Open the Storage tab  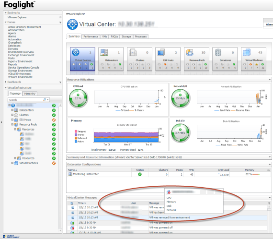(x=126, y=36)
